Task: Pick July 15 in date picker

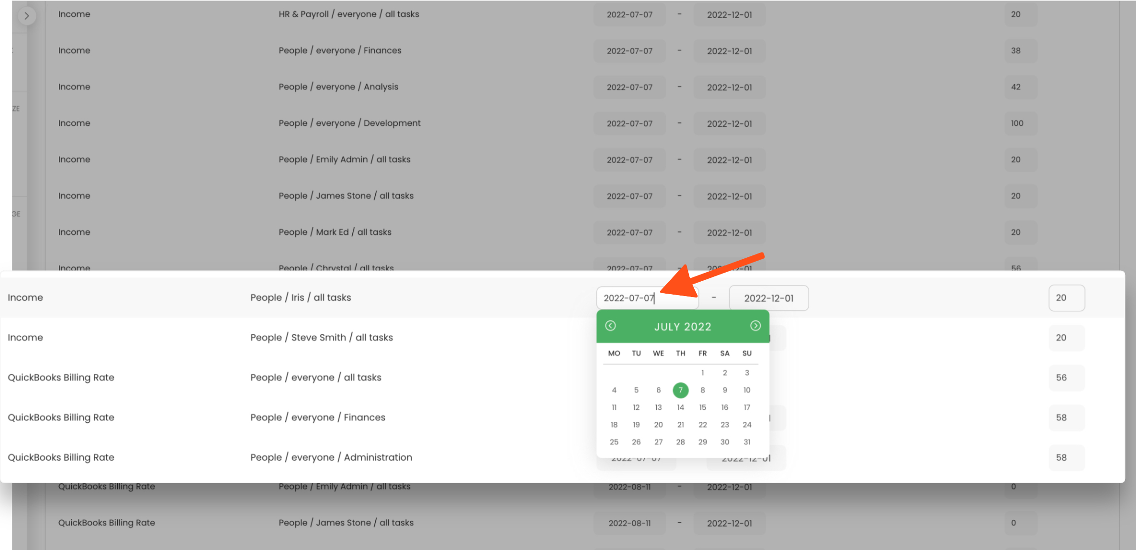Action: click(x=702, y=407)
